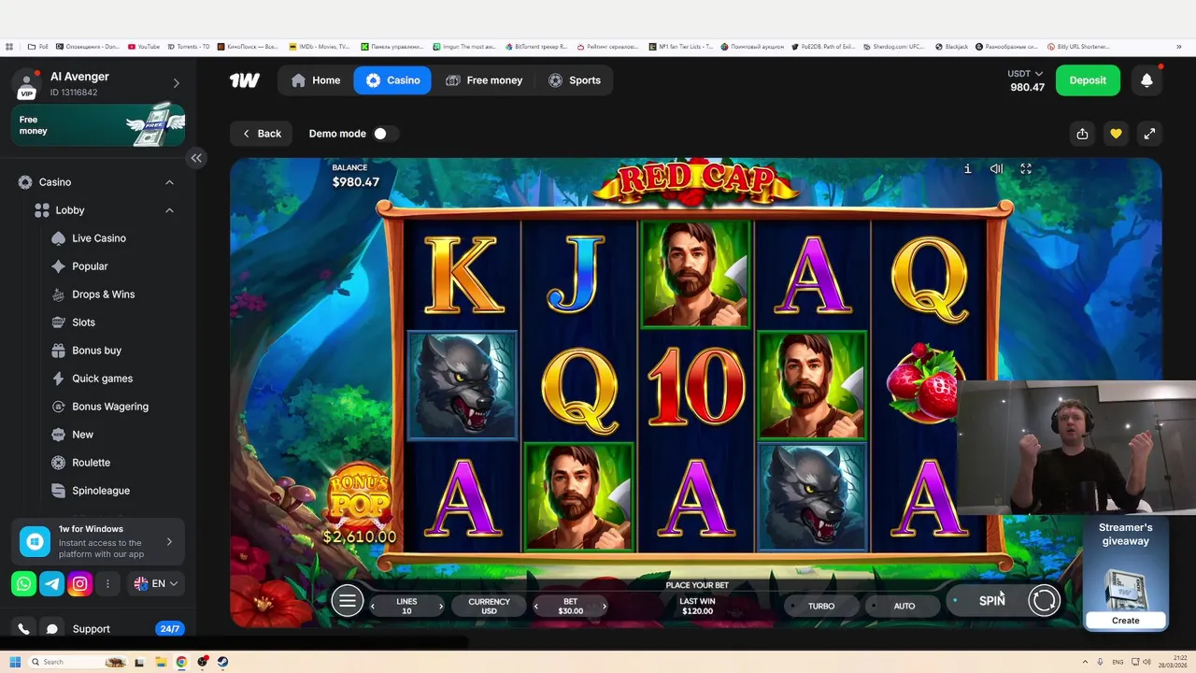Open the Support chat
Viewport: 1196px width, 673px height.
91,629
